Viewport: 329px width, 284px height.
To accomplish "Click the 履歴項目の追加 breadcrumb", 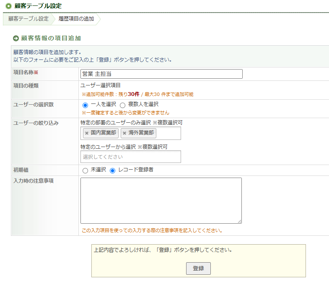I will (x=76, y=19).
